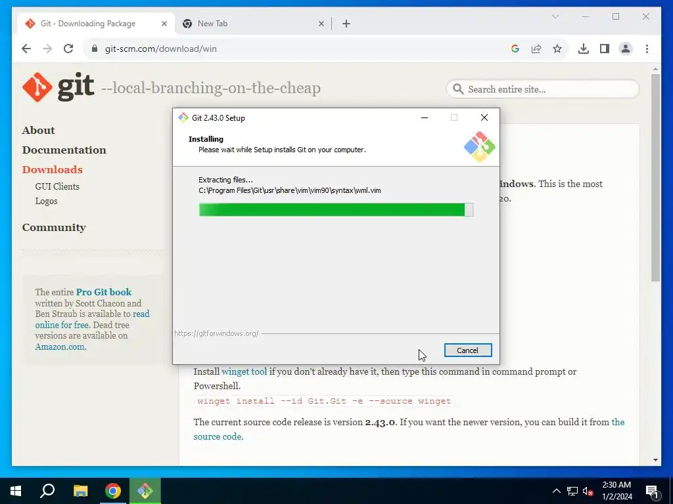This screenshot has height=504, width=673.
Task: Click the git logo on website
Action: coord(58,87)
